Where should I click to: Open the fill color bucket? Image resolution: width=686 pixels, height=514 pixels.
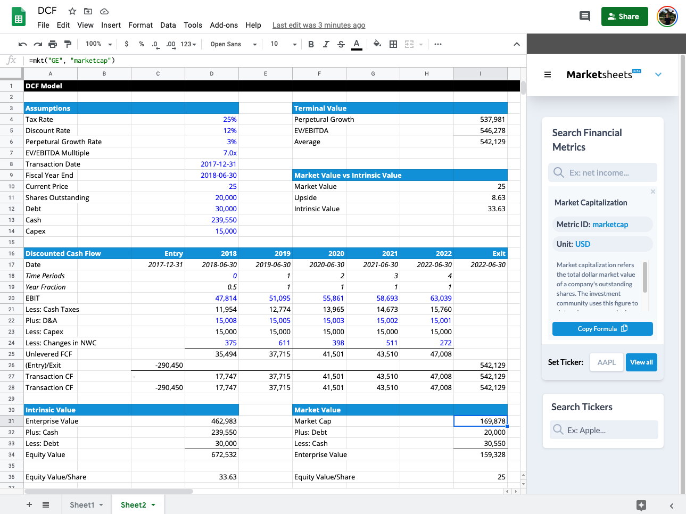(377, 44)
